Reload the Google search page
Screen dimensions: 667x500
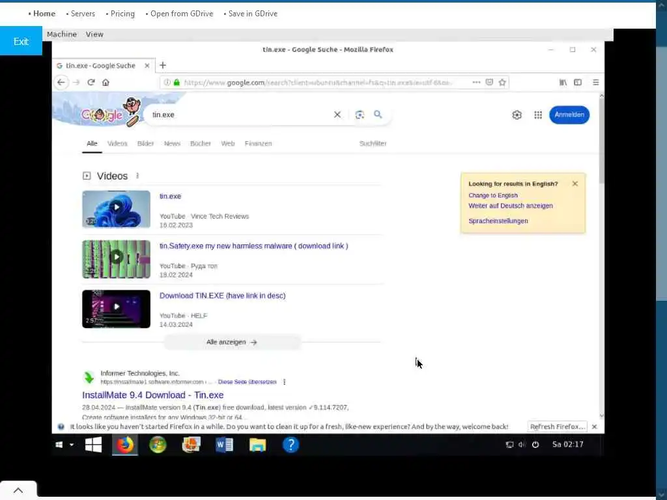[x=91, y=83]
